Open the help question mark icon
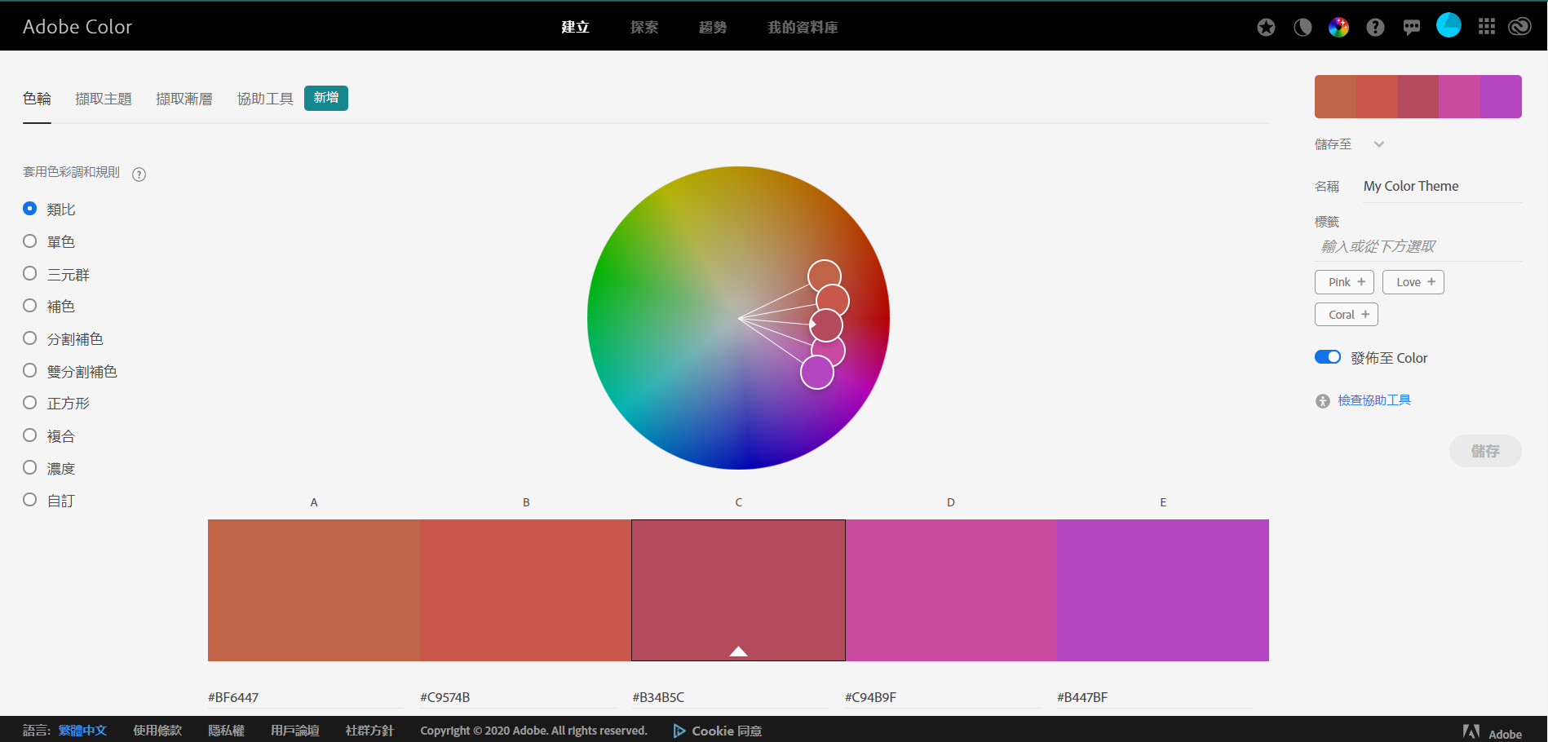Viewport: 1548px width, 742px height. 1375,27
